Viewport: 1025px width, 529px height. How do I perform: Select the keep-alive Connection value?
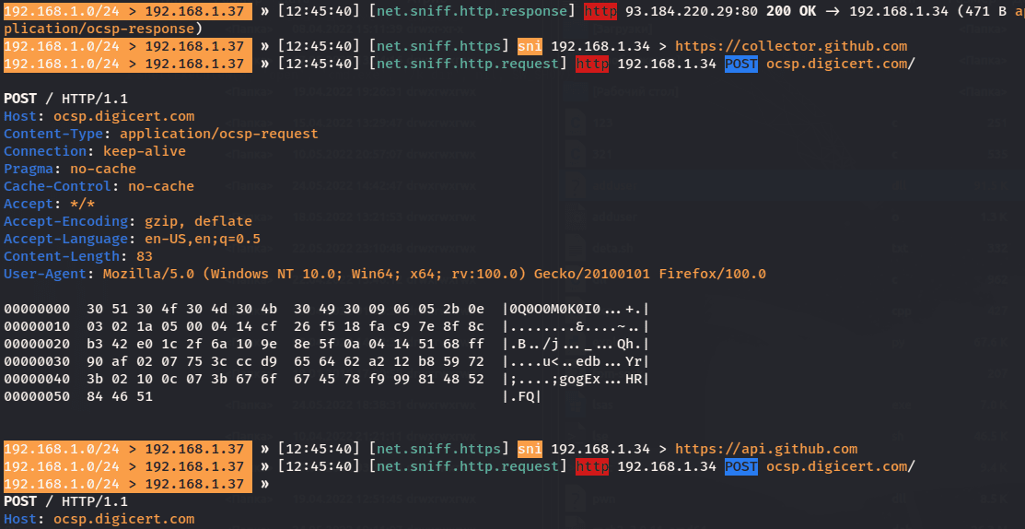click(x=144, y=151)
